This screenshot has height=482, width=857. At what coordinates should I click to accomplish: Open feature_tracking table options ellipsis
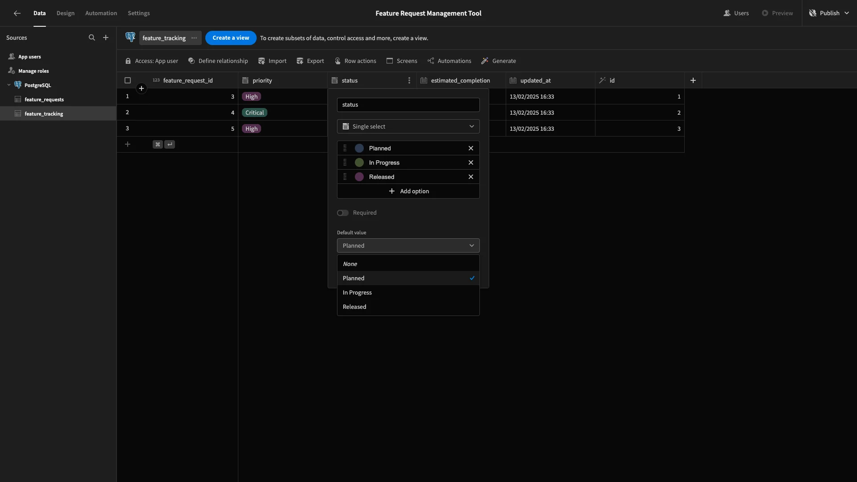194,38
